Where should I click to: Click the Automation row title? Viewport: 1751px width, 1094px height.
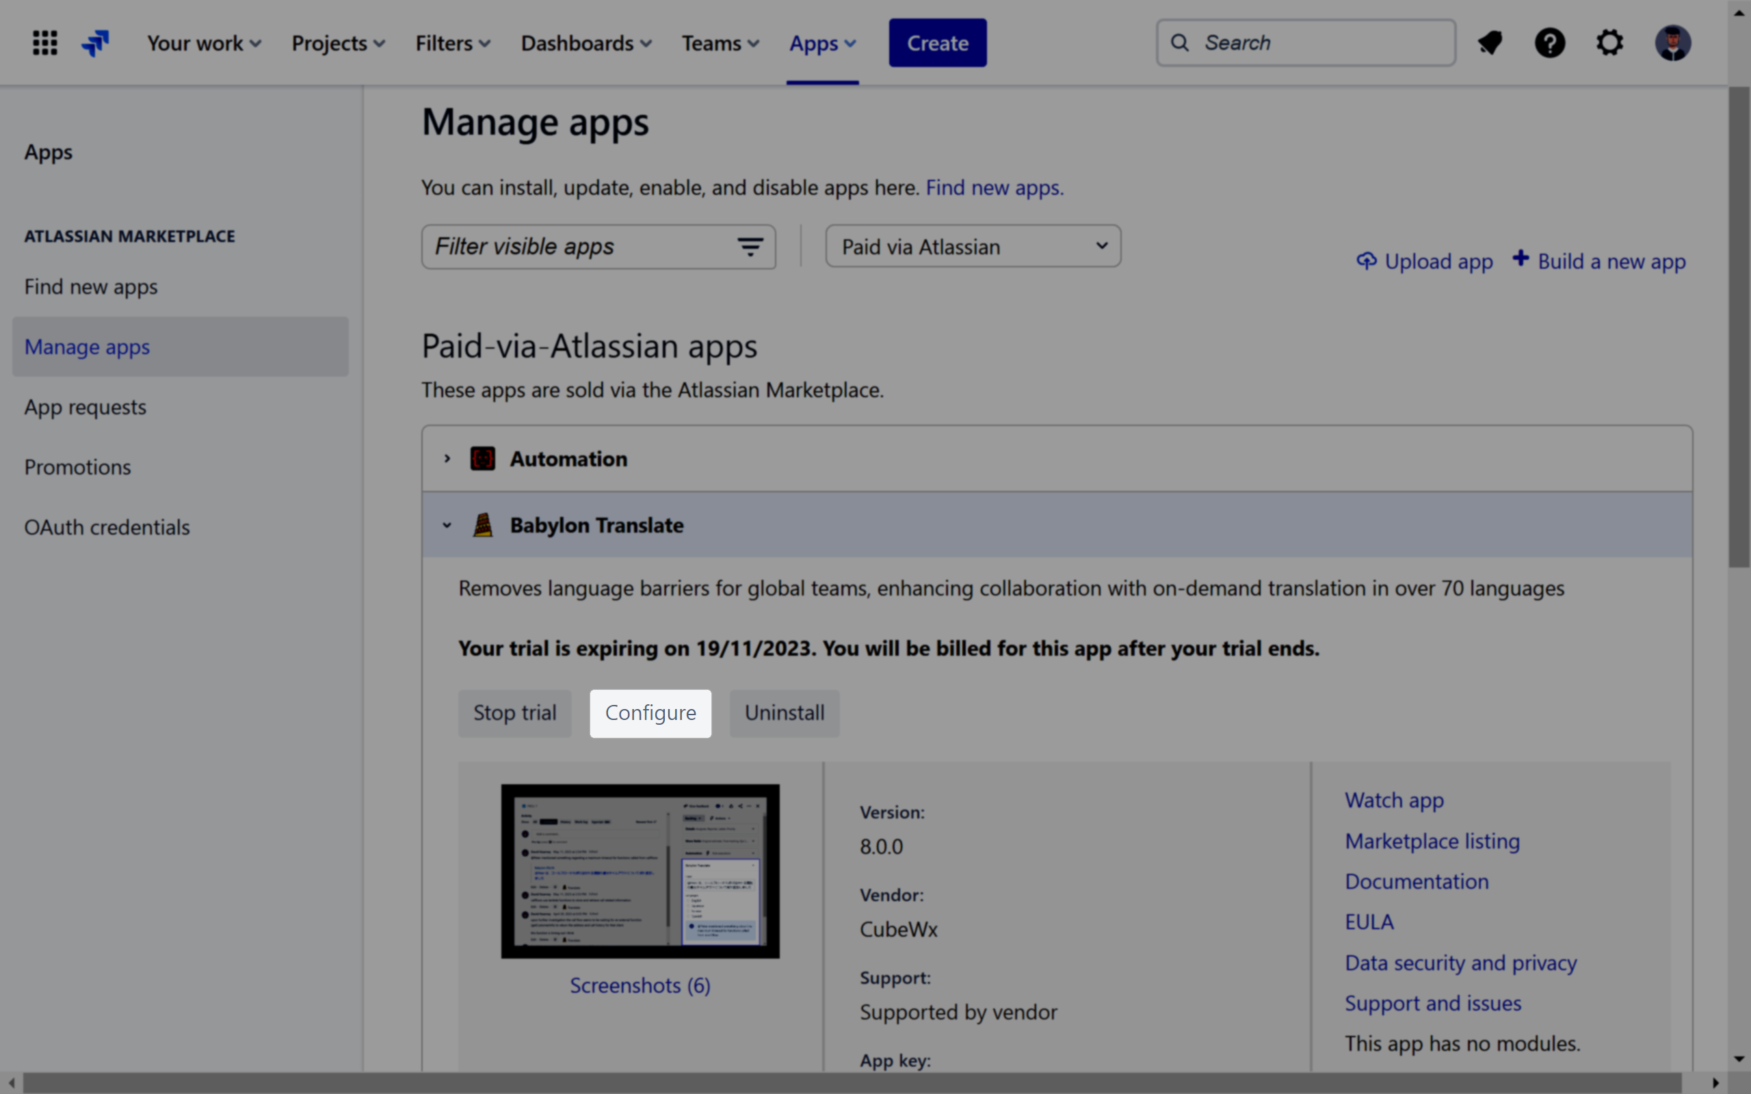568,459
